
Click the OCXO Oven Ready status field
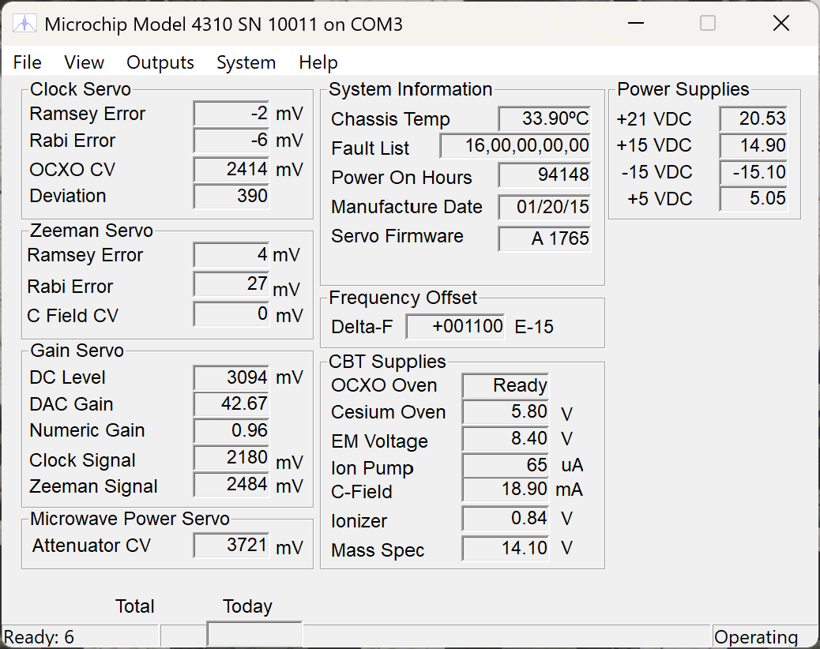(506, 385)
